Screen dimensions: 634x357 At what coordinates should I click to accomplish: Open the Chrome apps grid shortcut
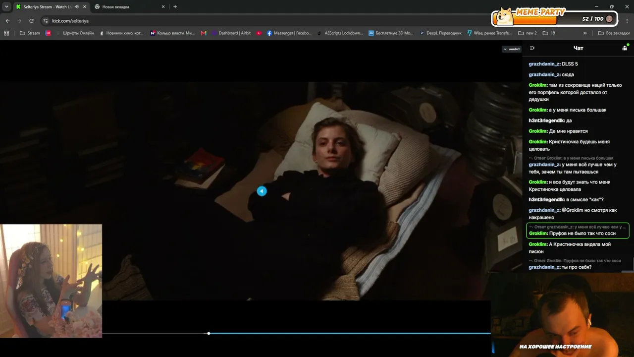coord(6,33)
